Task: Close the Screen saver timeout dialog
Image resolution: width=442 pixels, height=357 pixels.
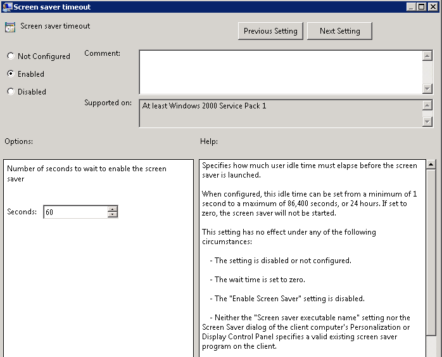Action: (x=433, y=7)
